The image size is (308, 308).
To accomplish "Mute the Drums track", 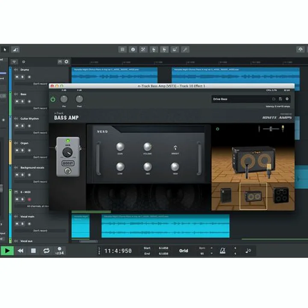I will pyautogui.click(x=17, y=77).
